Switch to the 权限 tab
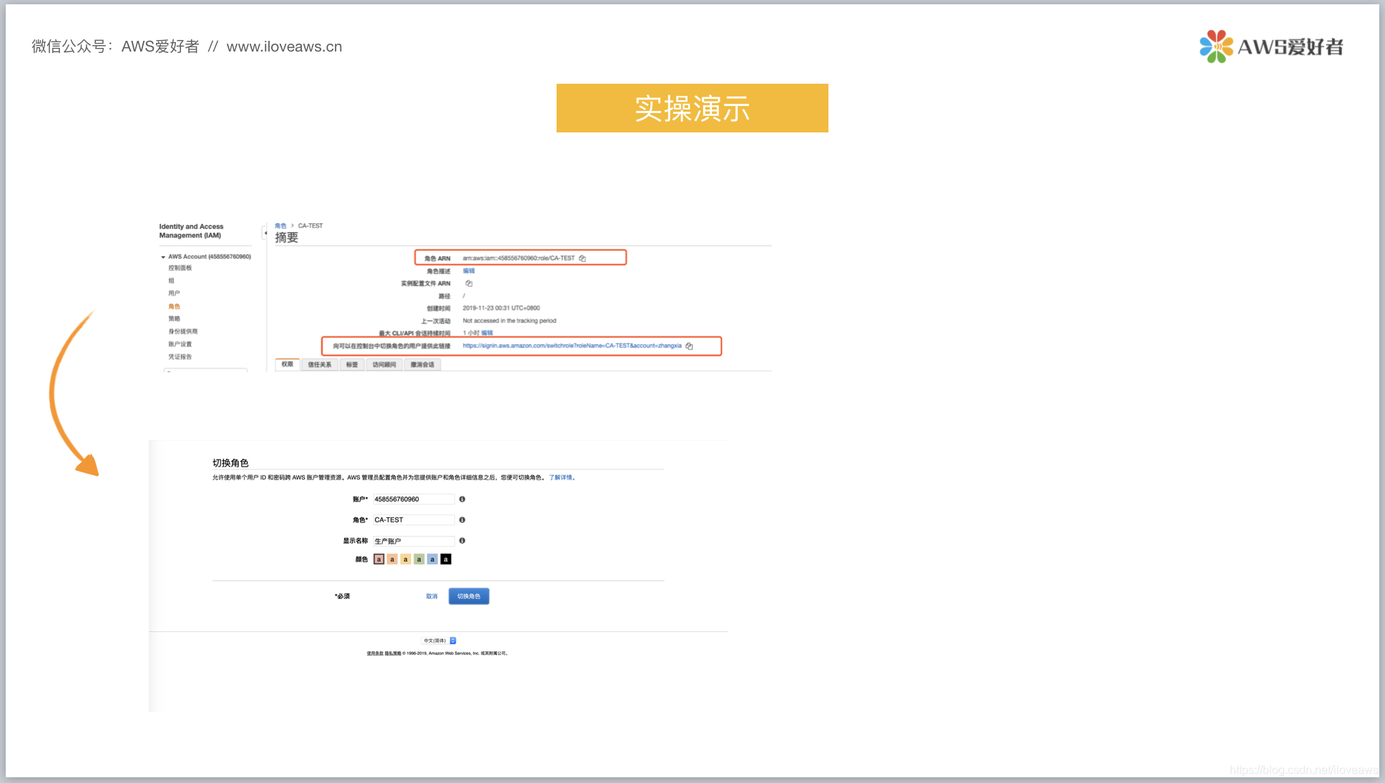 click(287, 364)
